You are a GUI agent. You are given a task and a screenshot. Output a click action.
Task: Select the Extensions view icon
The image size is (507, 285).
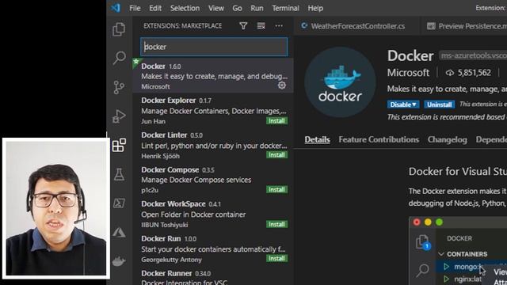tap(119, 145)
